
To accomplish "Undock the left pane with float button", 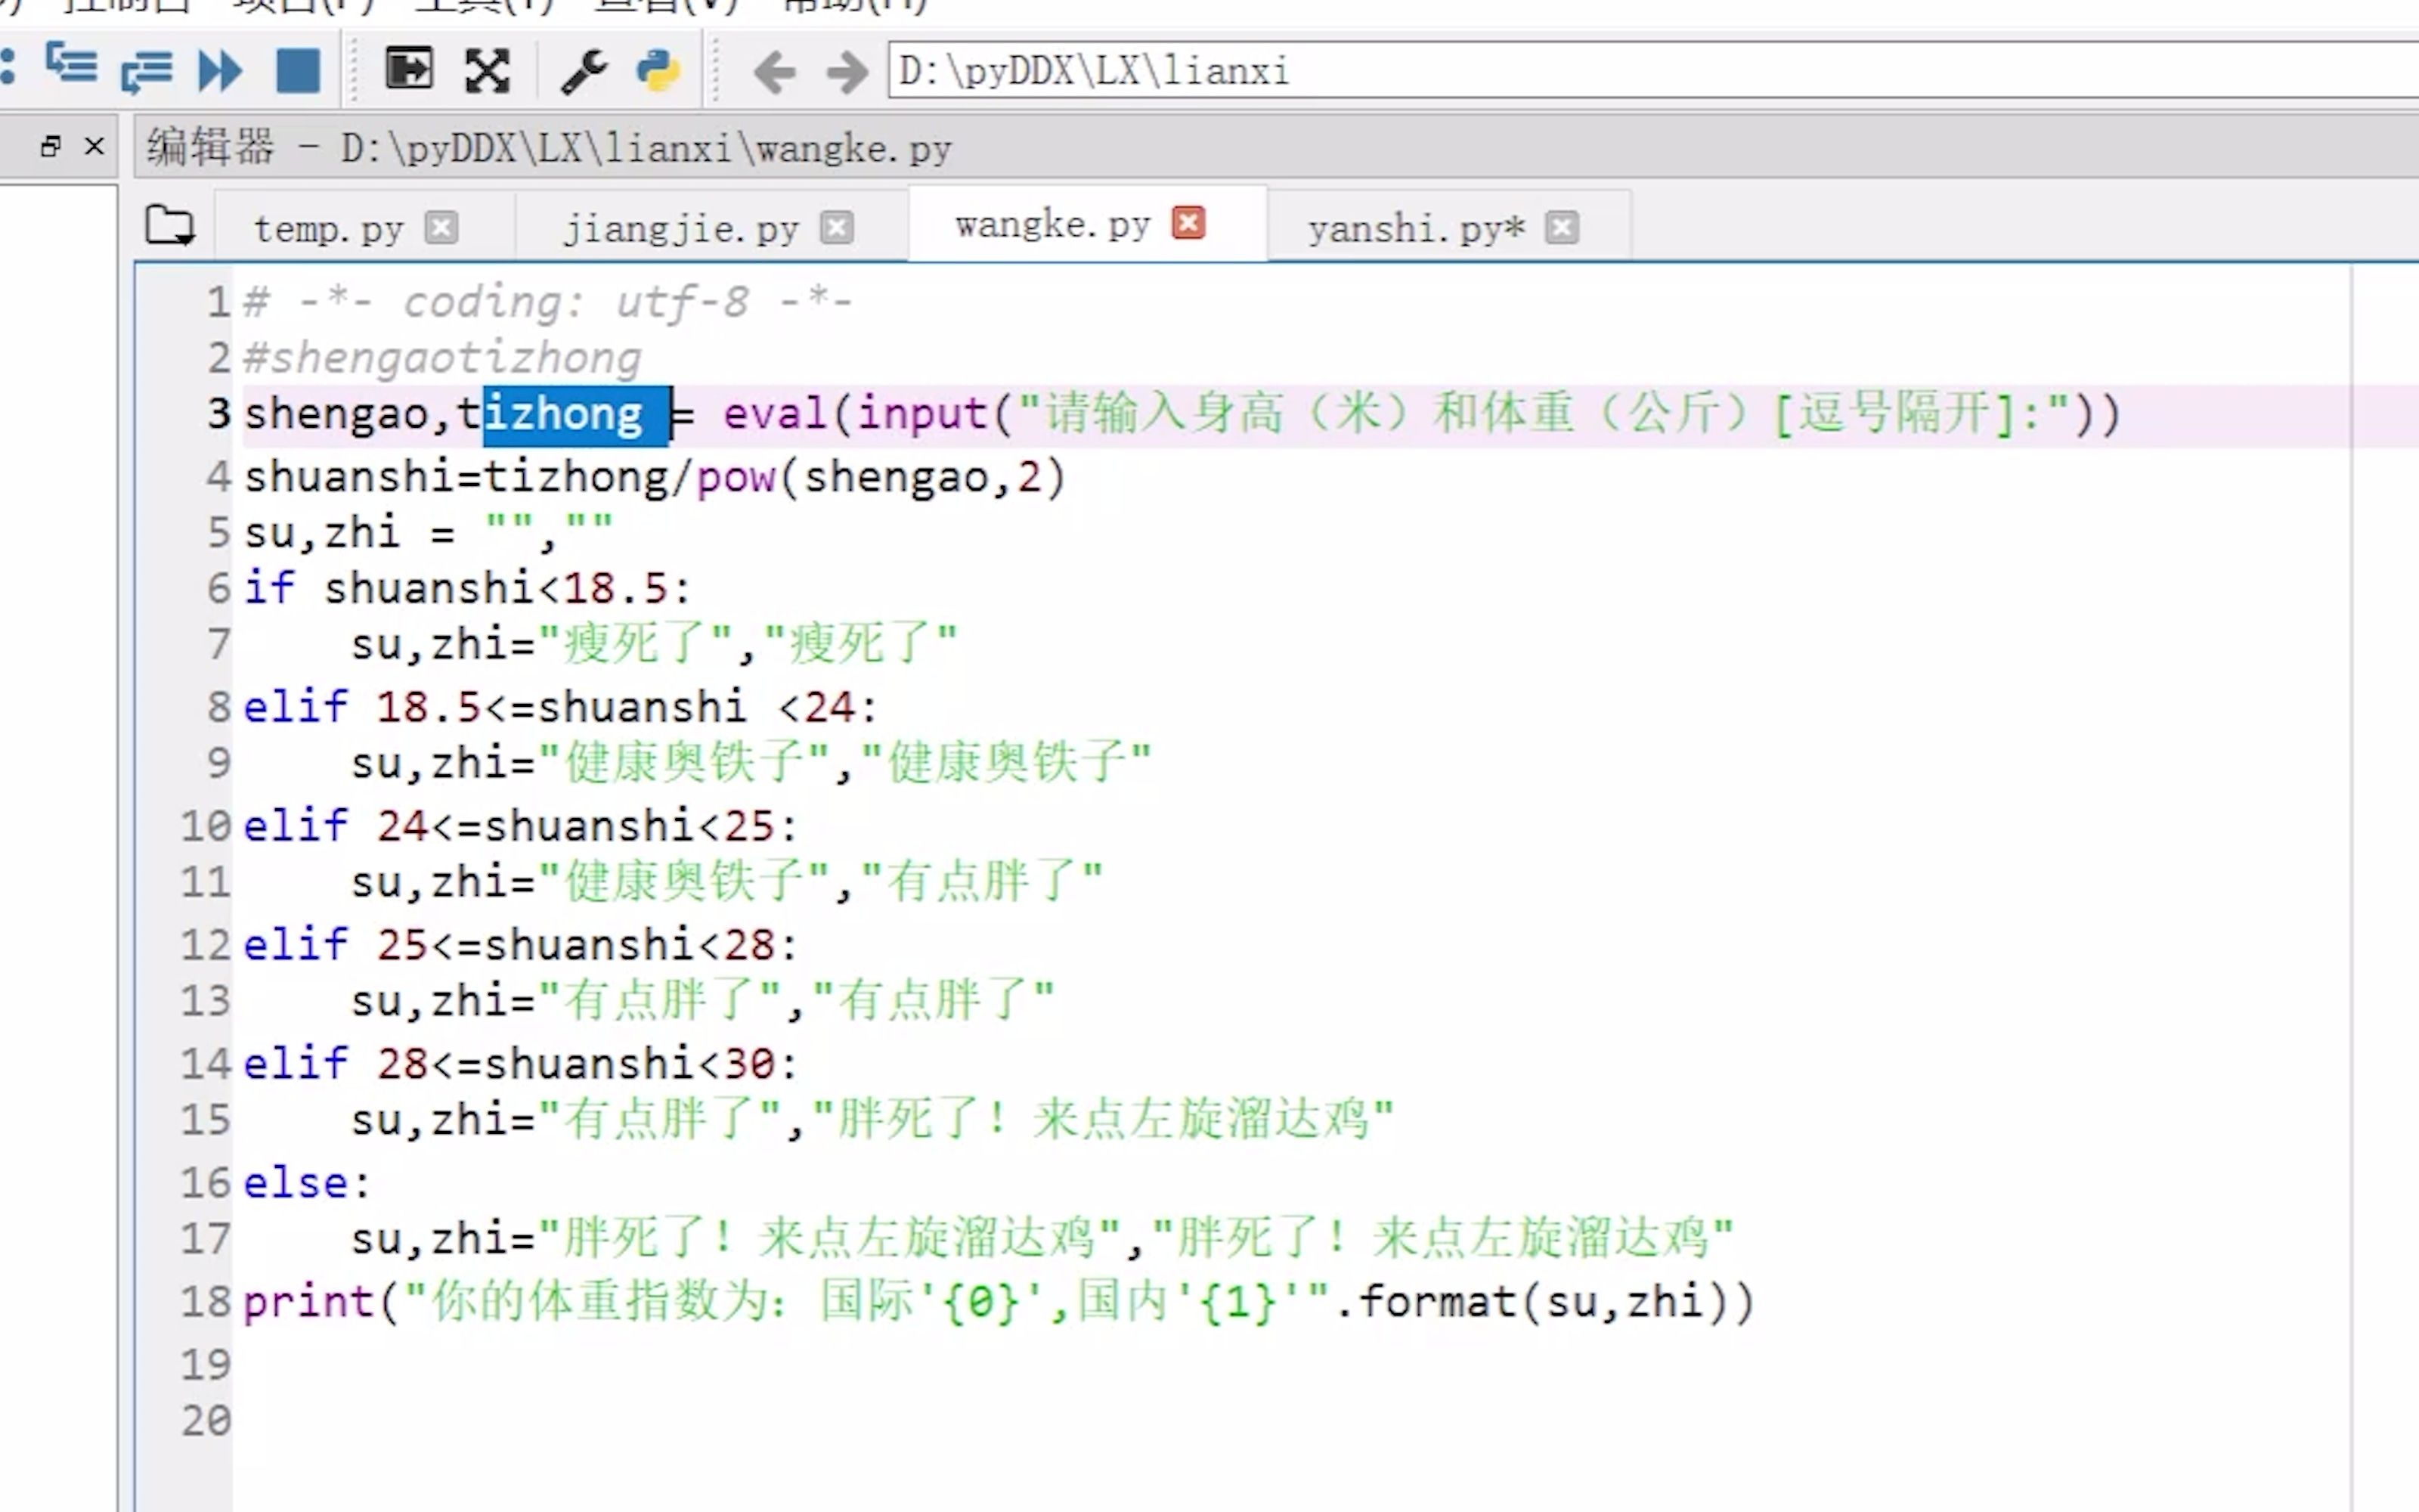I will pyautogui.click(x=50, y=147).
